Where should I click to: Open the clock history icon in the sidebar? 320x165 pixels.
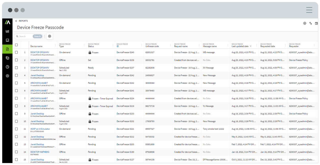[x=7, y=67]
